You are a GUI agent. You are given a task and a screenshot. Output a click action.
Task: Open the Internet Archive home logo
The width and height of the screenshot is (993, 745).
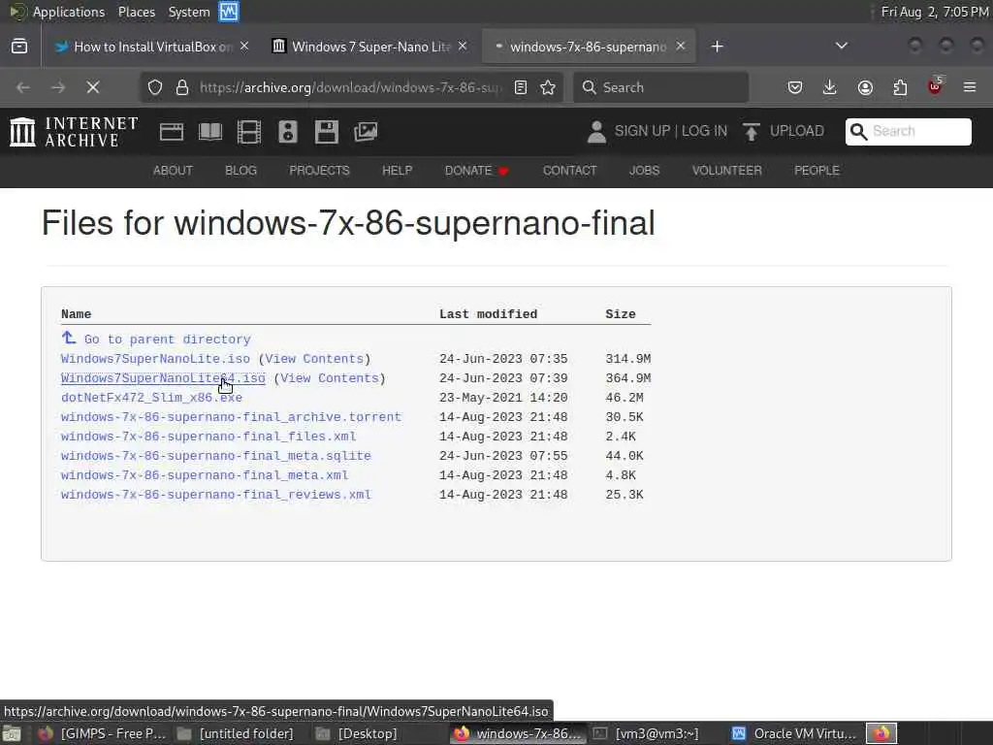74,132
